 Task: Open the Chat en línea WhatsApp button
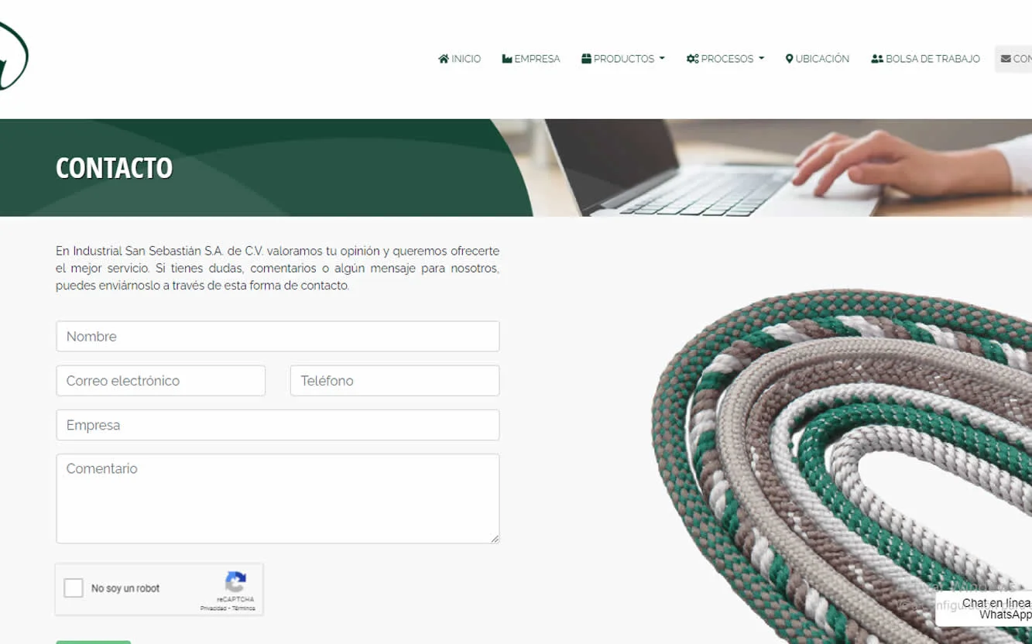click(984, 608)
